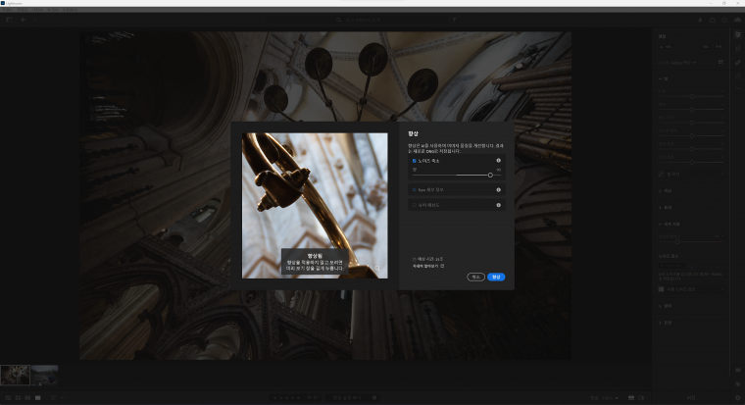This screenshot has height=405, width=745.
Task: Open the sort order dropdown in bottom bar
Action: pyautogui.click(x=57, y=397)
